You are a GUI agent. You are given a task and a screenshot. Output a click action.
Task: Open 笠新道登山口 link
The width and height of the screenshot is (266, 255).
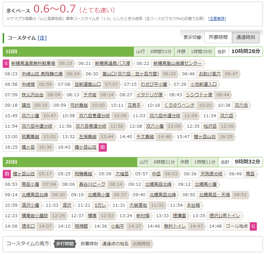click(88, 84)
